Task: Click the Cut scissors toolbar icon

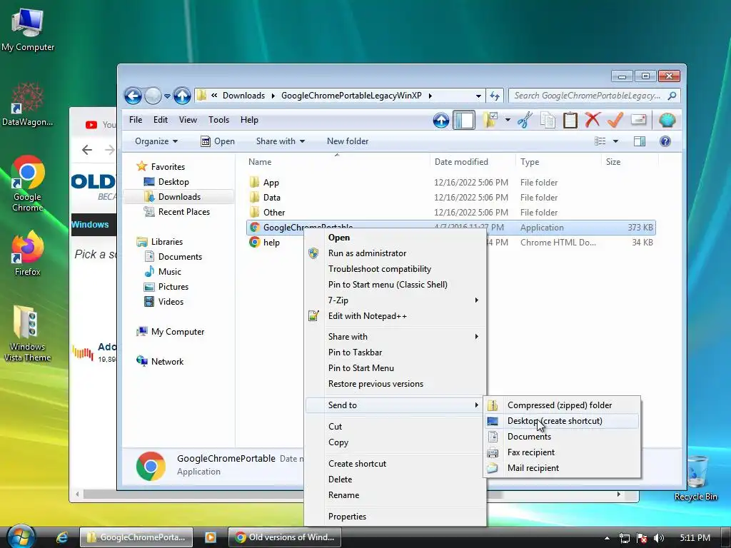Action: coord(525,120)
